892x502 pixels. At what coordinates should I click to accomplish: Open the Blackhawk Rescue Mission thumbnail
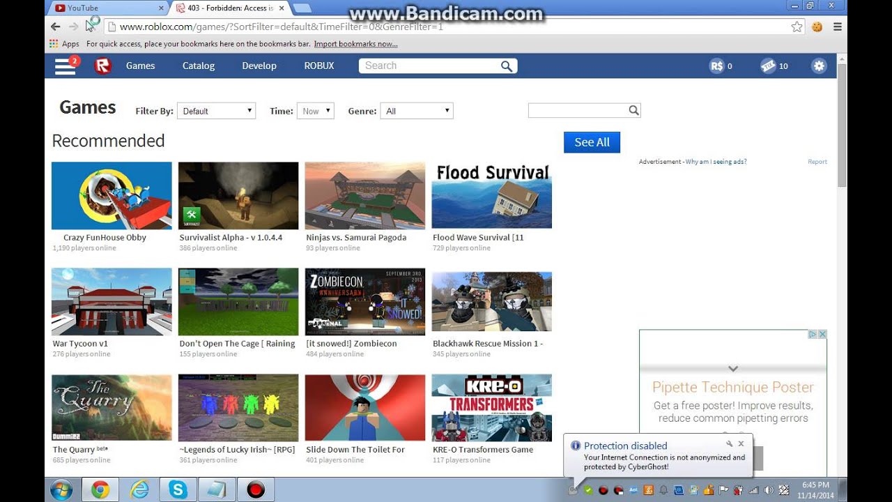[491, 301]
